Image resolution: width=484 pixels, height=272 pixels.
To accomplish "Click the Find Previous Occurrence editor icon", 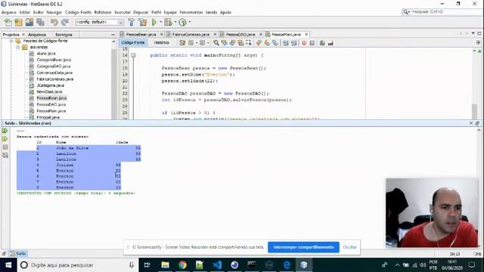I will [x=225, y=43].
